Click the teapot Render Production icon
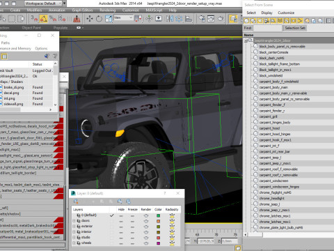 pos(221,19)
